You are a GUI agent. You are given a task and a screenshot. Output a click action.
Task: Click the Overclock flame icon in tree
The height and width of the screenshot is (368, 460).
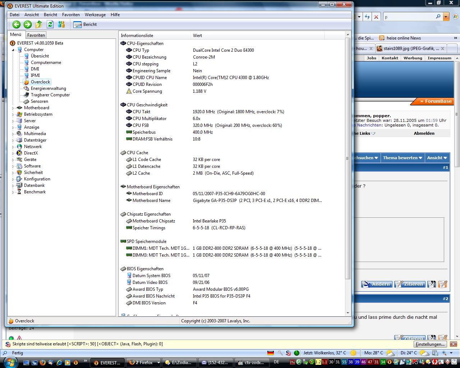[26, 82]
